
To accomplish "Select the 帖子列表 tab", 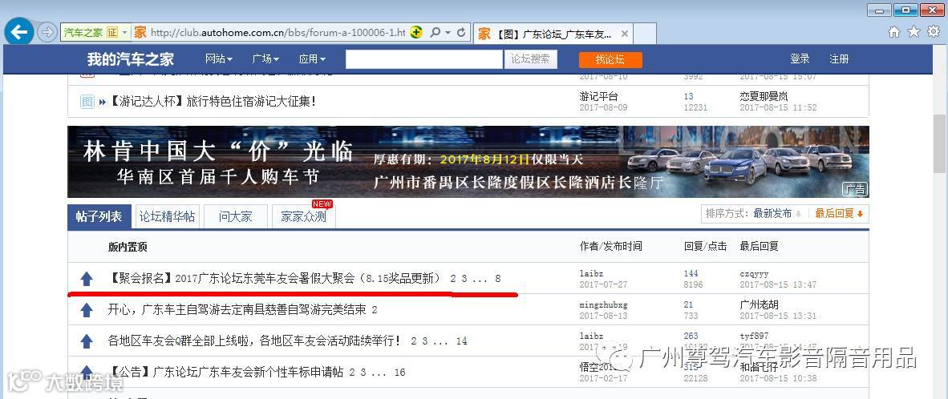I will [99, 216].
